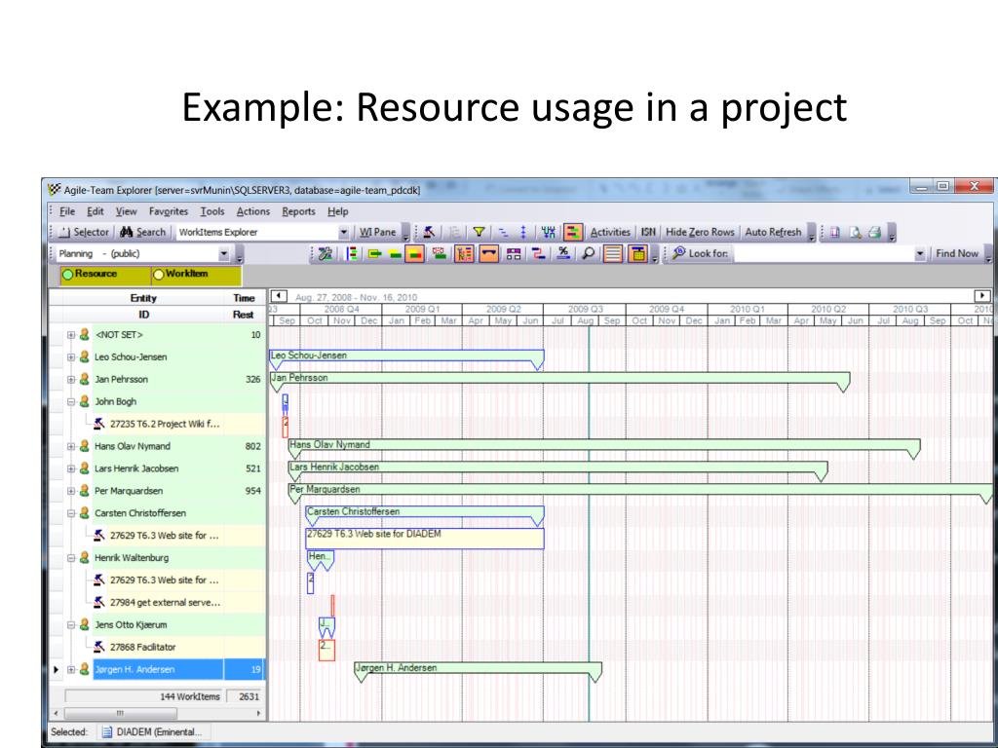The height and width of the screenshot is (748, 998).
Task: Click the binoculars Search button
Action: point(143,232)
